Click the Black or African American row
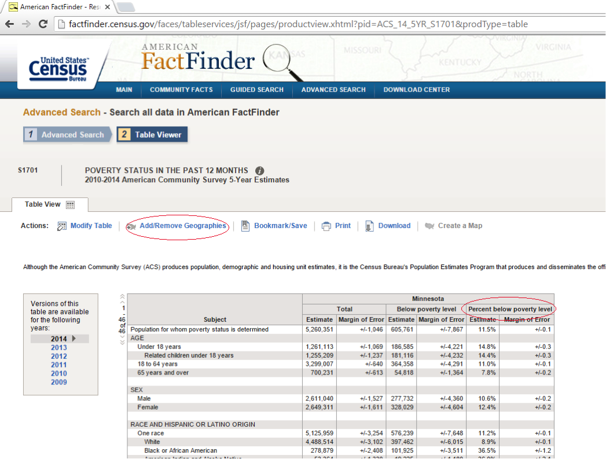 (340, 450)
